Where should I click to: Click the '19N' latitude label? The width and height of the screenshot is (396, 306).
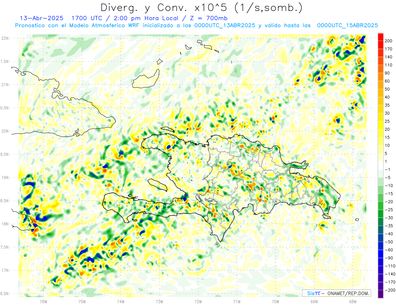tap(6, 178)
